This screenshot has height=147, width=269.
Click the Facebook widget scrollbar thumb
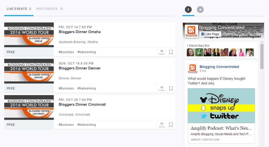262,56
